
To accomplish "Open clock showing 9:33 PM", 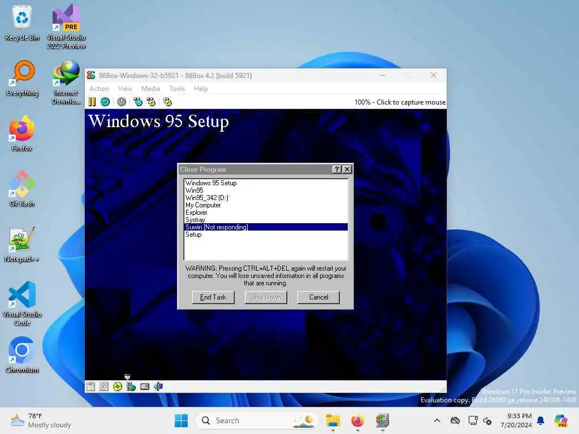I will tap(516, 420).
